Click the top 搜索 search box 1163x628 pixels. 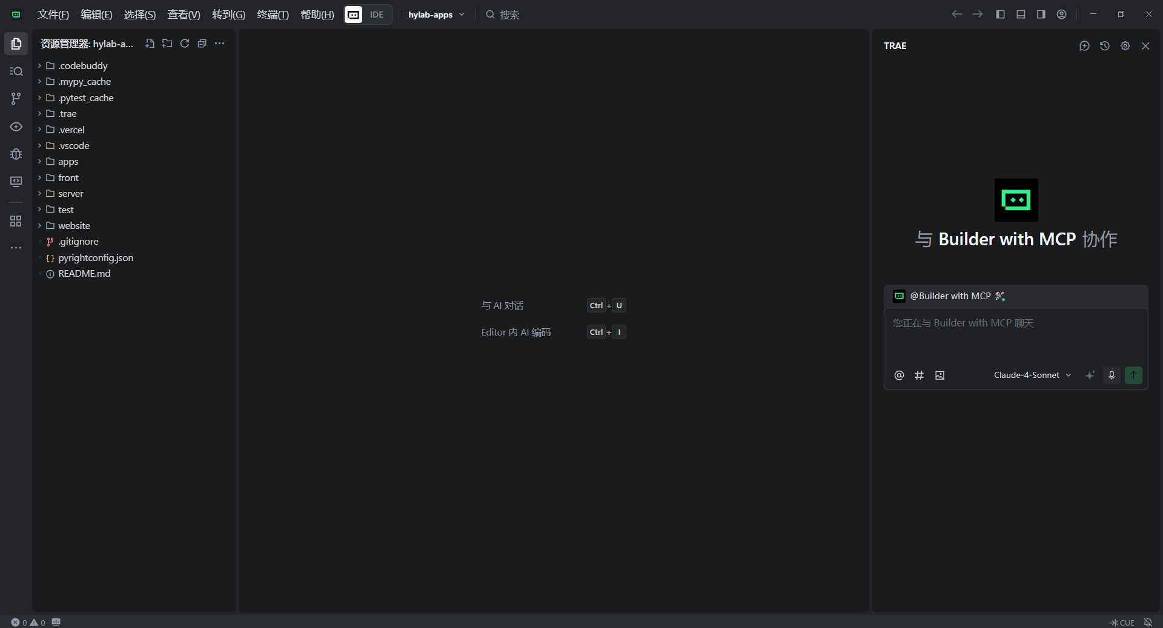(503, 15)
